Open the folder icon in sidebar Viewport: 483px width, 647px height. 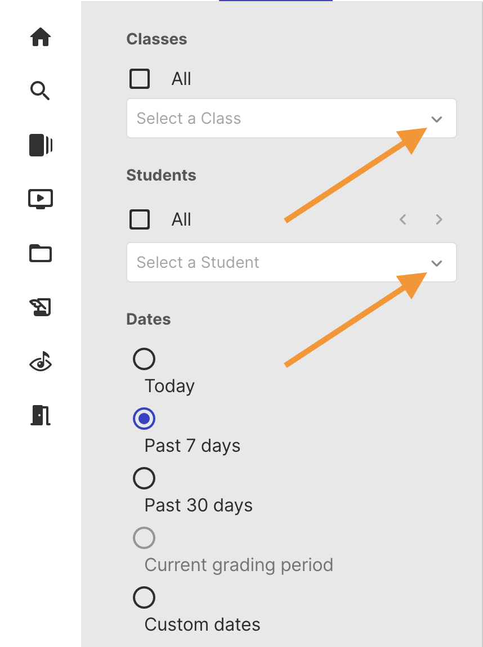pos(41,253)
